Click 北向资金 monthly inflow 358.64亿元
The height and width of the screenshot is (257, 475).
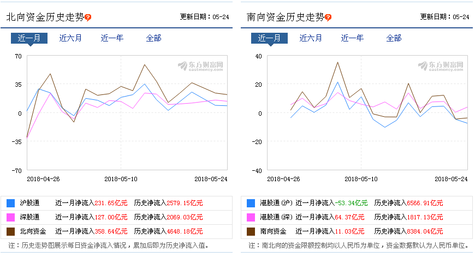tap(111, 231)
